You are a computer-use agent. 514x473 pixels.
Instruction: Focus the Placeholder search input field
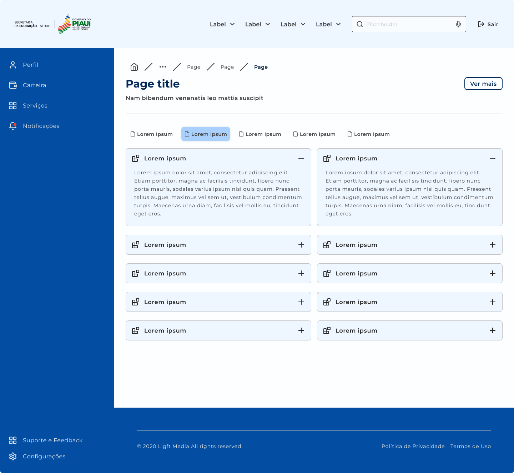pos(407,24)
